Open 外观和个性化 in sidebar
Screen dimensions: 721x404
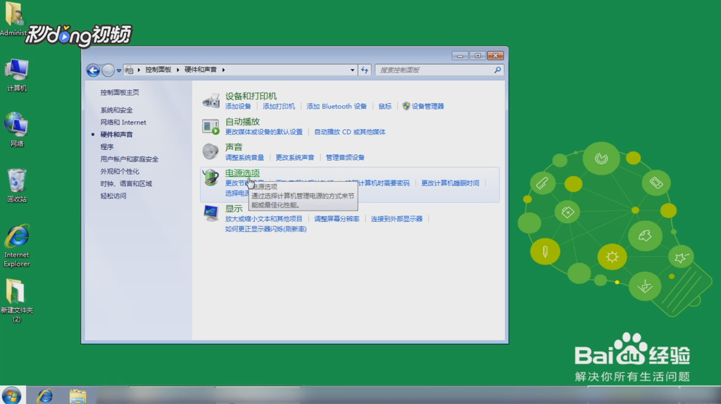[120, 171]
